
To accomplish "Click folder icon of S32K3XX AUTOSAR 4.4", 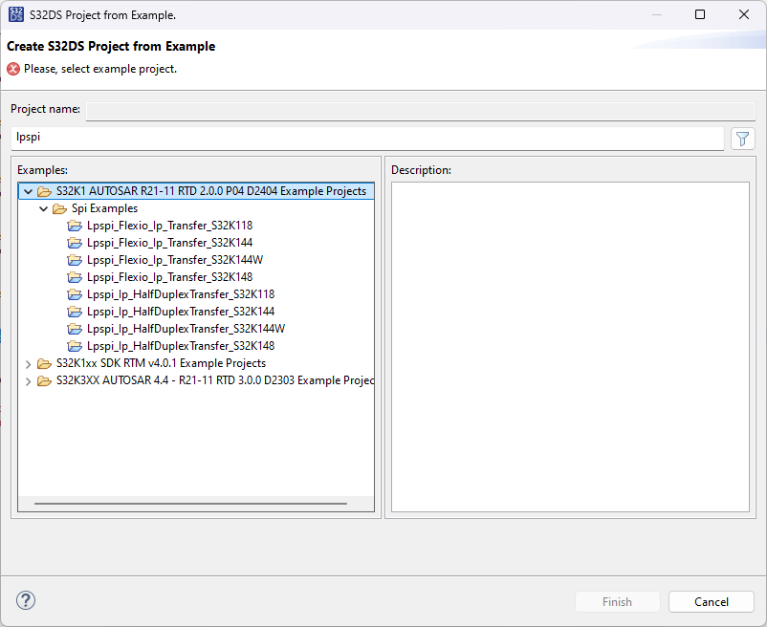I will tap(44, 380).
